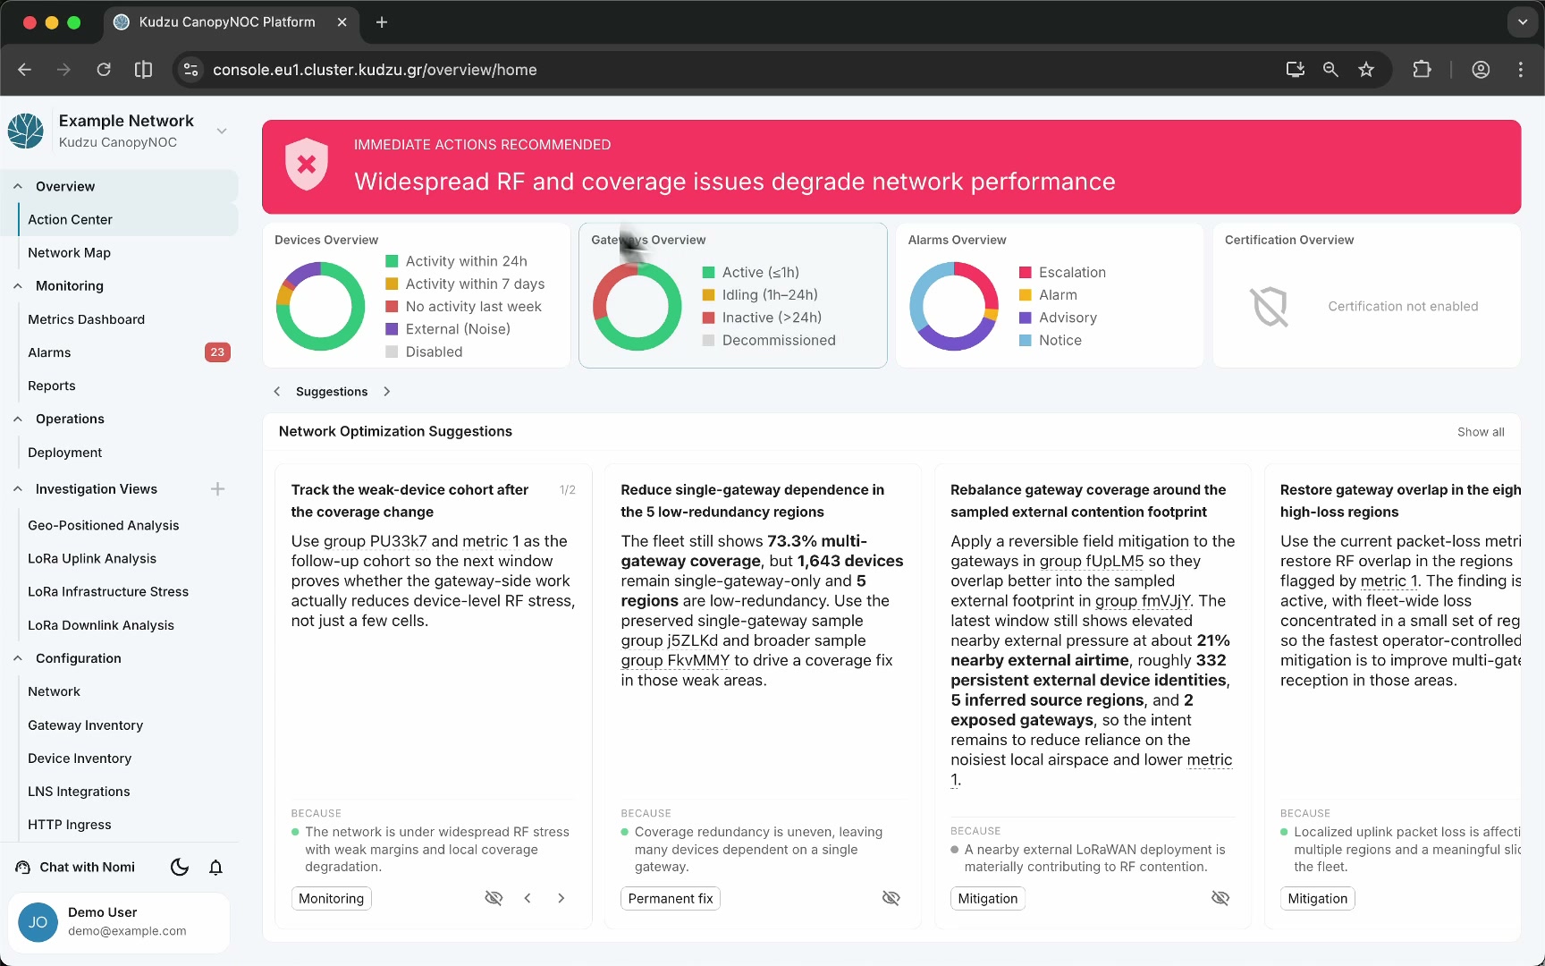Click the alert shield icon in red banner
1545x966 pixels.
307,165
